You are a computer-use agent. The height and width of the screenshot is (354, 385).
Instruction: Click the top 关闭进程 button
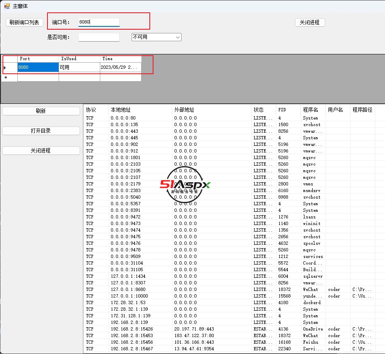click(310, 22)
